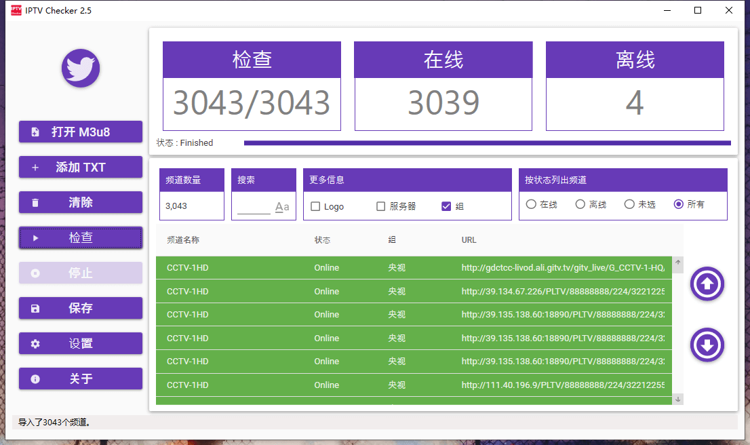Click the circular scroll-up arrow icon
This screenshot has width=750, height=445.
[x=707, y=284]
